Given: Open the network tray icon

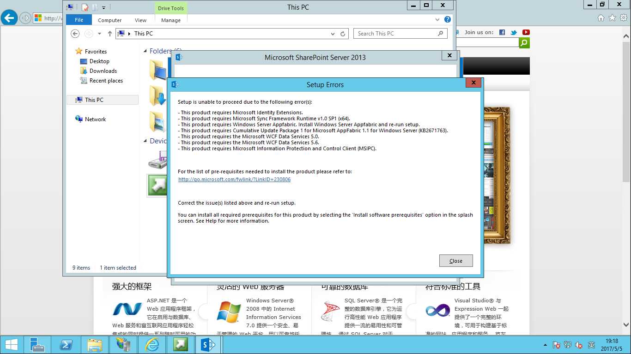Looking at the screenshot, I should (568, 345).
